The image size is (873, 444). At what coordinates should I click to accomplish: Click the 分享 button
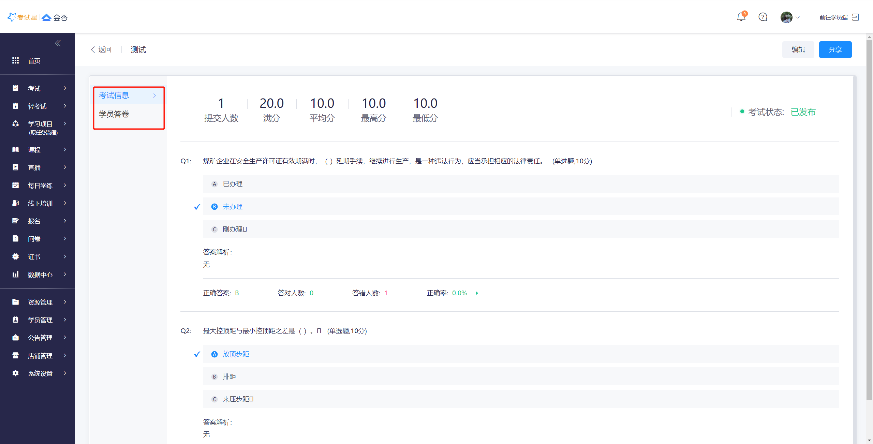pyautogui.click(x=835, y=50)
